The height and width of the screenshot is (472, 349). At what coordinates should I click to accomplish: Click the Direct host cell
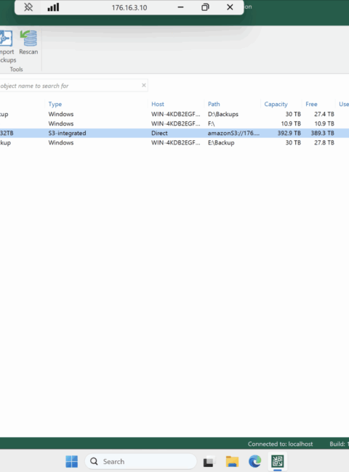[159, 133]
